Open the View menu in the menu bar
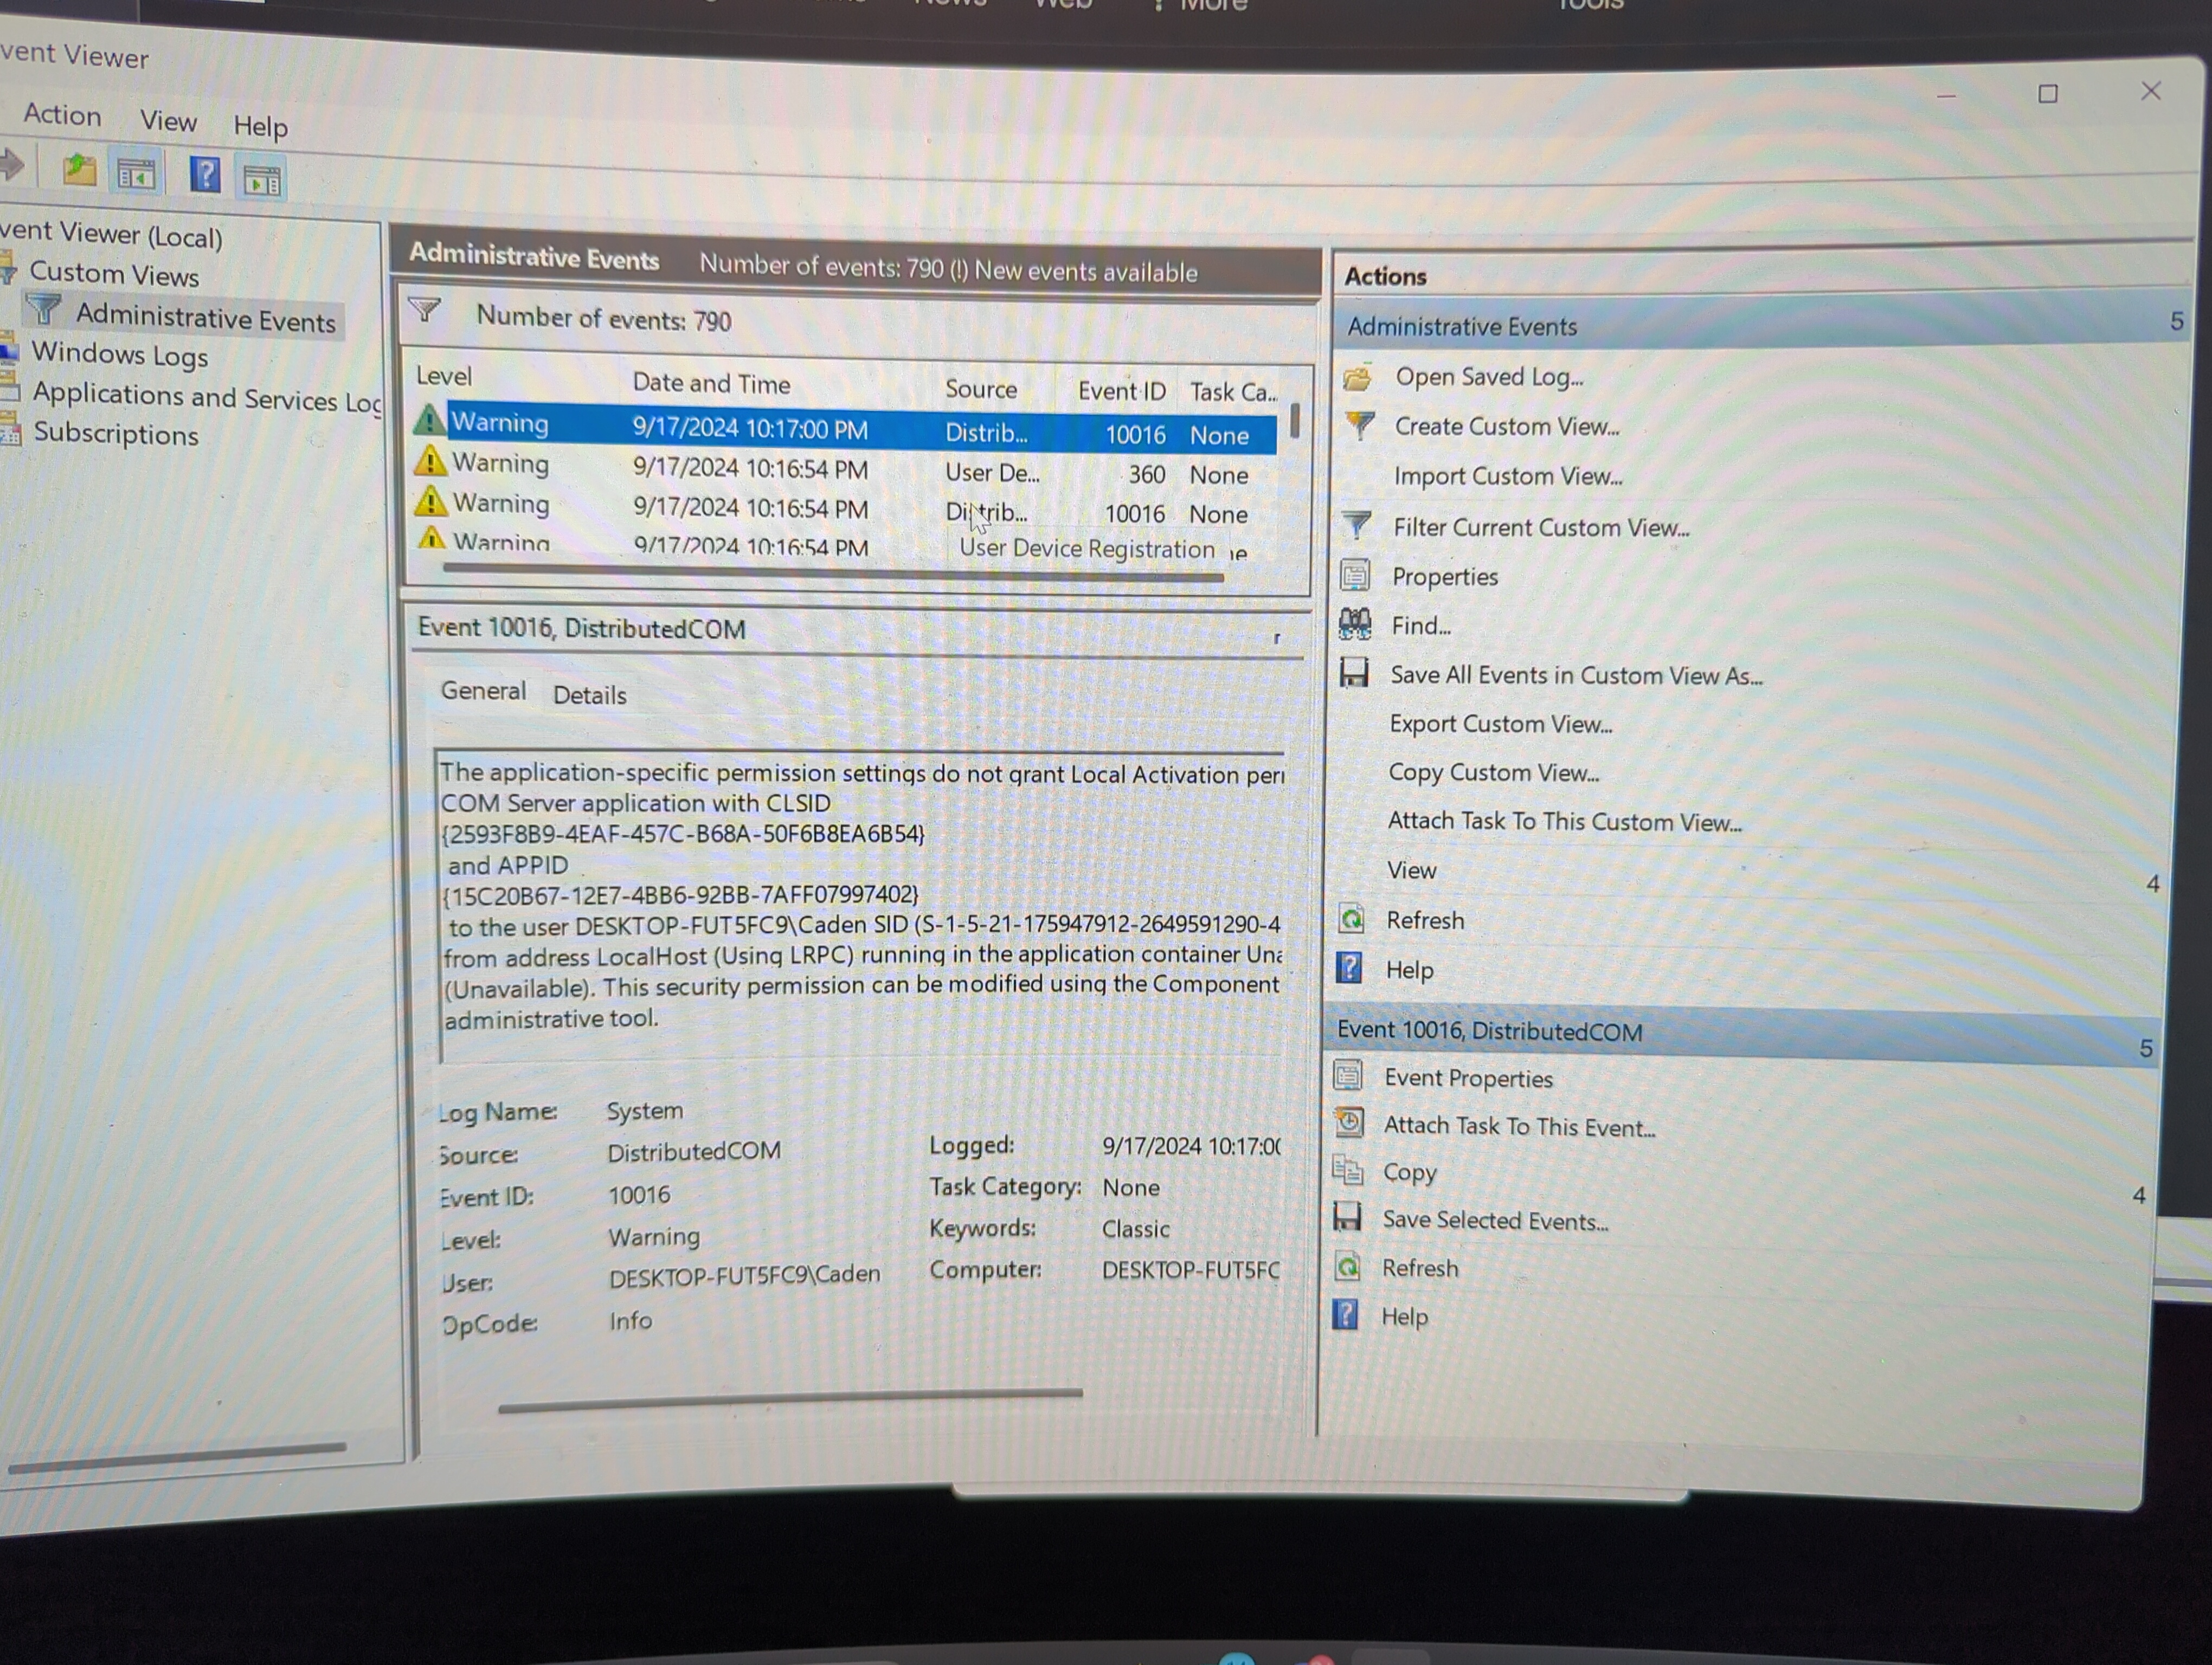 coord(168,121)
